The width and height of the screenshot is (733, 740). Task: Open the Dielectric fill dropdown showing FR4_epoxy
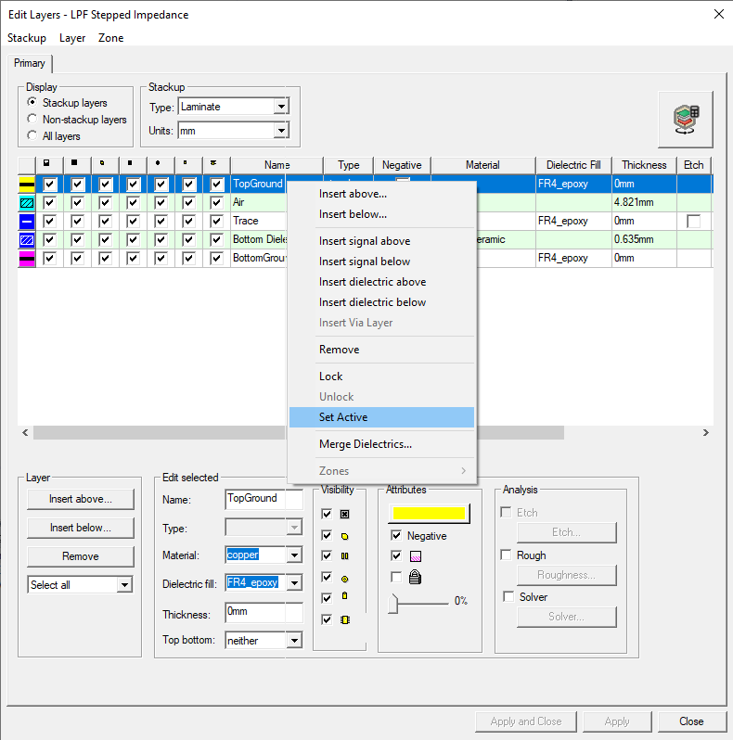pyautogui.click(x=294, y=583)
